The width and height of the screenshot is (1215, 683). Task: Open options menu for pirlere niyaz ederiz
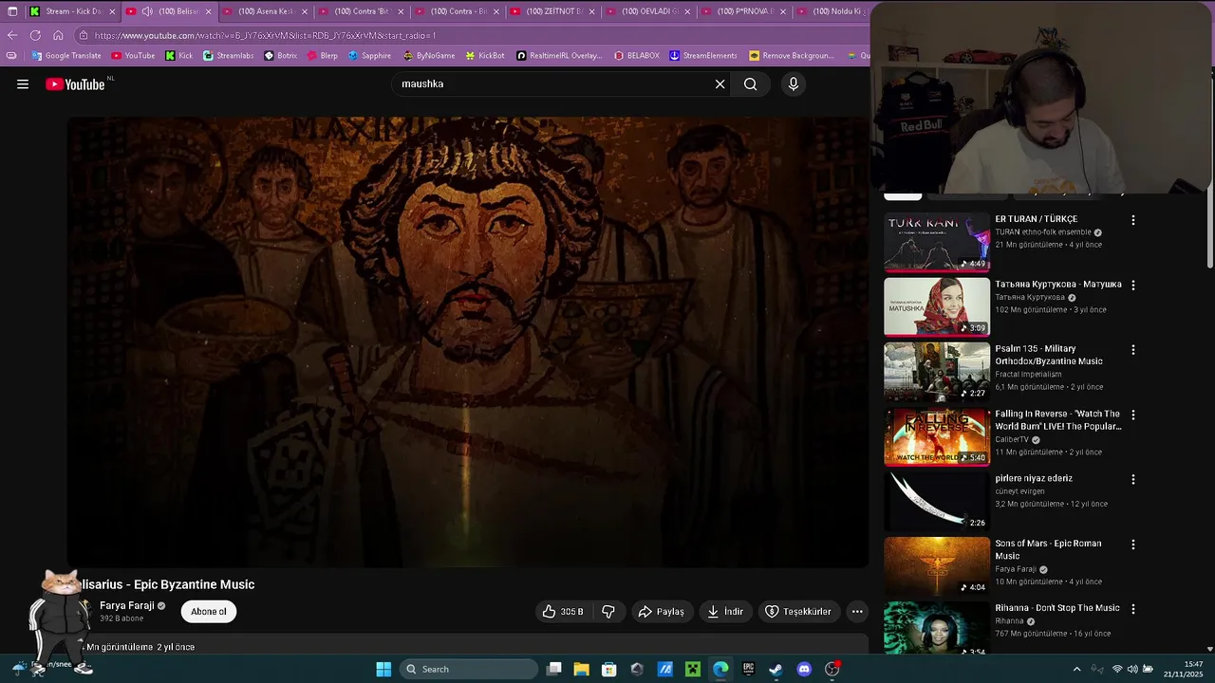click(x=1132, y=480)
